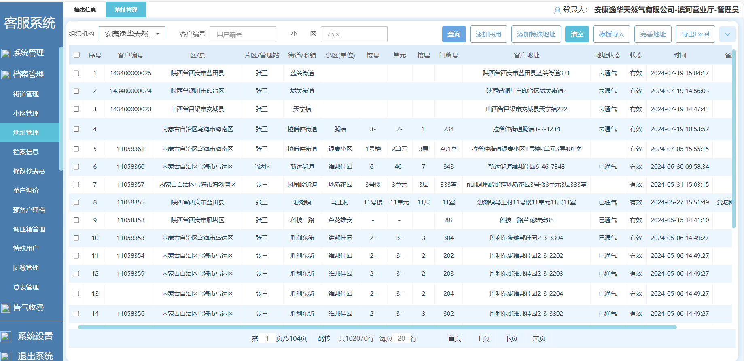Click the page number input field
Image resolution: width=744 pixels, height=361 pixels.
[267, 338]
